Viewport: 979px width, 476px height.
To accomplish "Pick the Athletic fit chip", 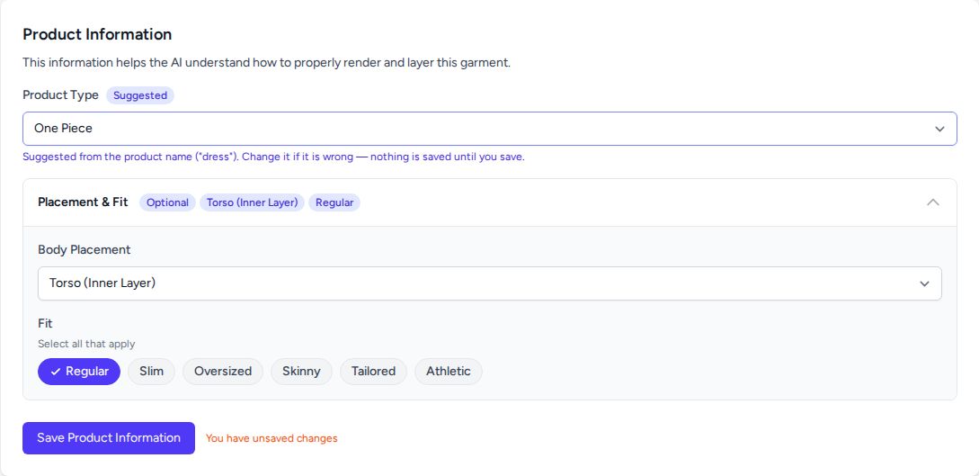I will coord(449,372).
